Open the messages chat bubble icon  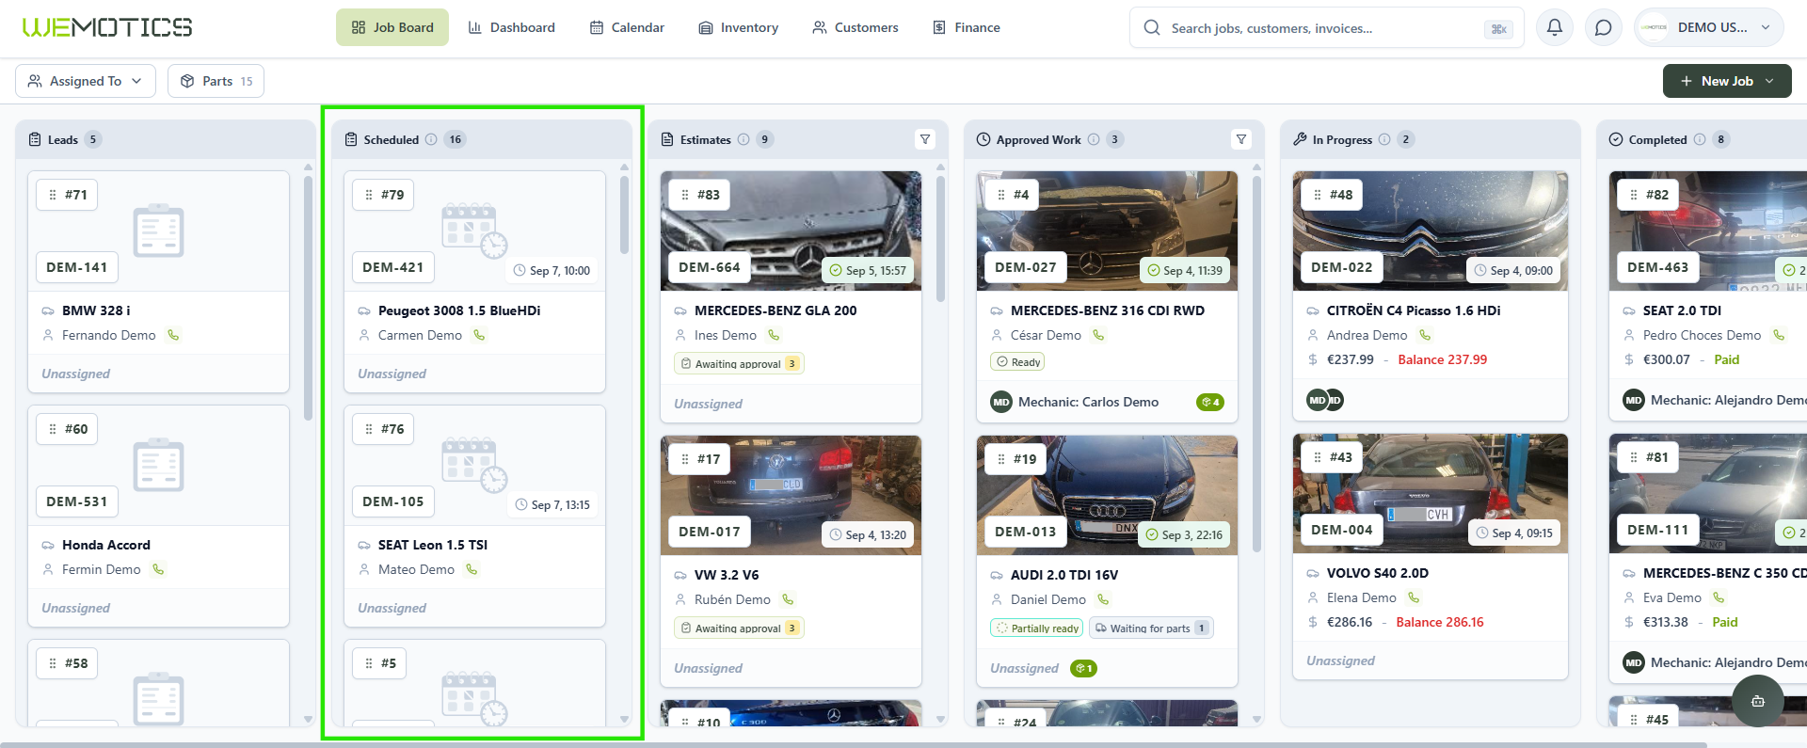[1604, 27]
